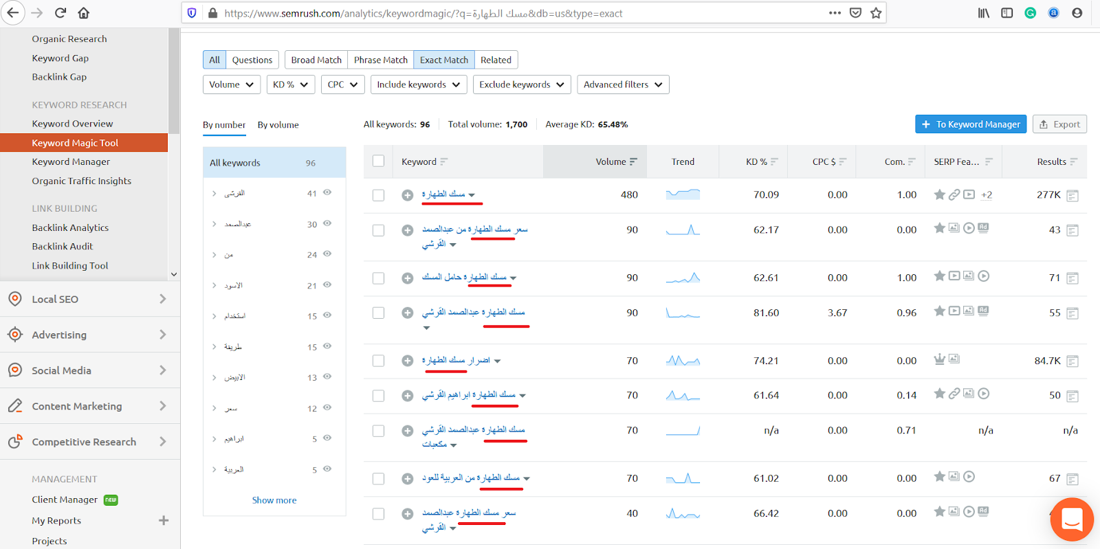Click the To Keyword Manager button
Screen dimensions: 1100x549
point(970,124)
